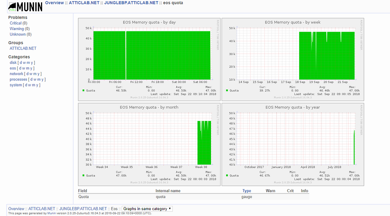Screen dimensions: 390x216
Task: Click the Munin logo icon
Action: pos(25,7)
